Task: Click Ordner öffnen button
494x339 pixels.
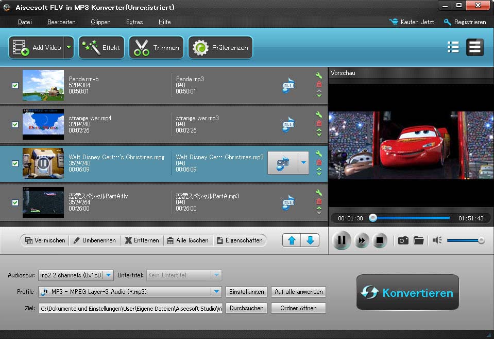Action: 298,308
